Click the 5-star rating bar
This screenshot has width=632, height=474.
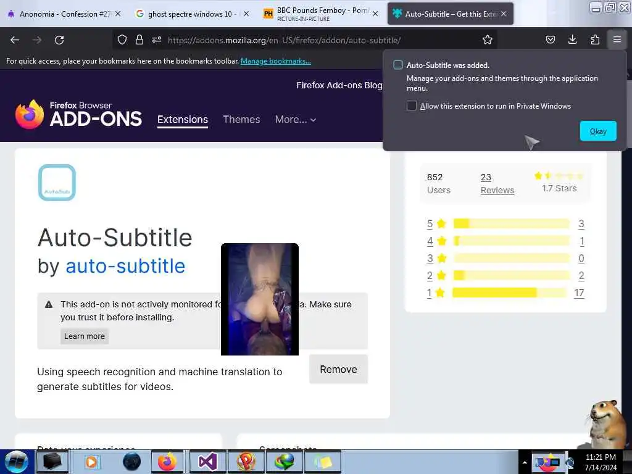(x=512, y=223)
